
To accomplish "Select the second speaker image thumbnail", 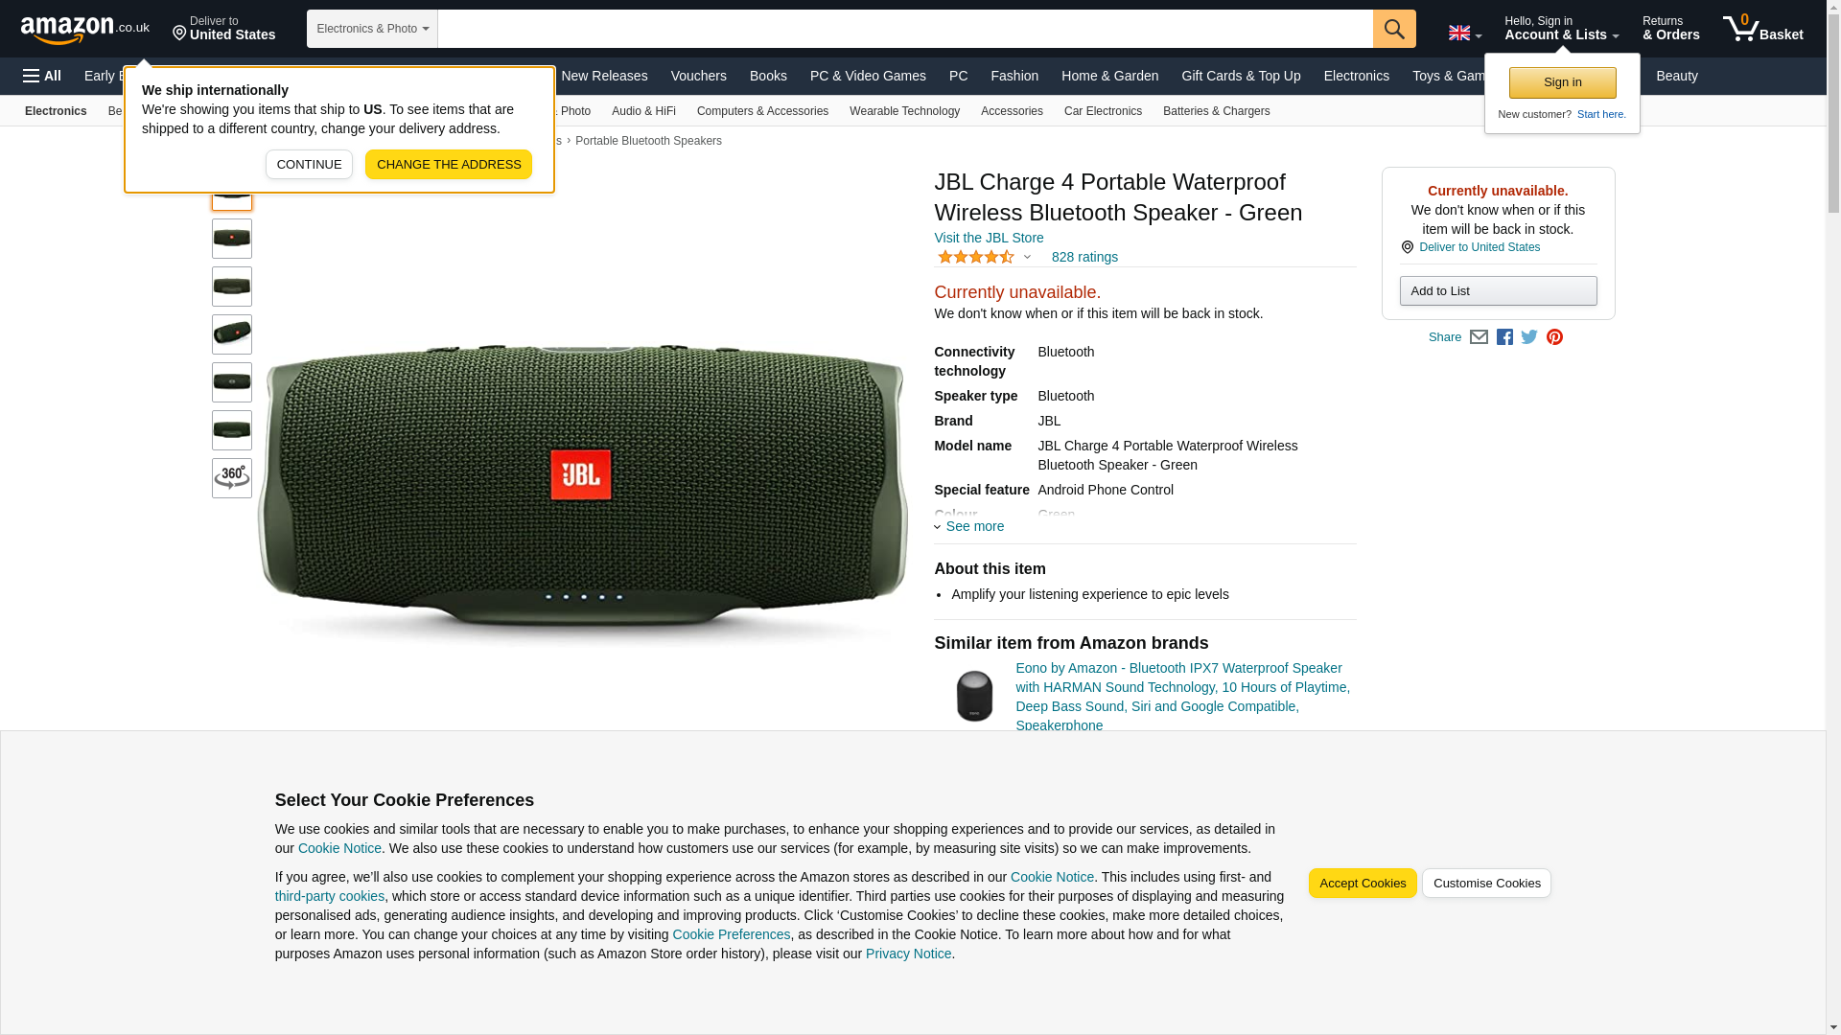I will 232,239.
